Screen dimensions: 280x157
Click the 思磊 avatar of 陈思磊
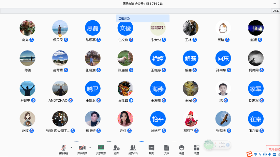[x=93, y=28]
